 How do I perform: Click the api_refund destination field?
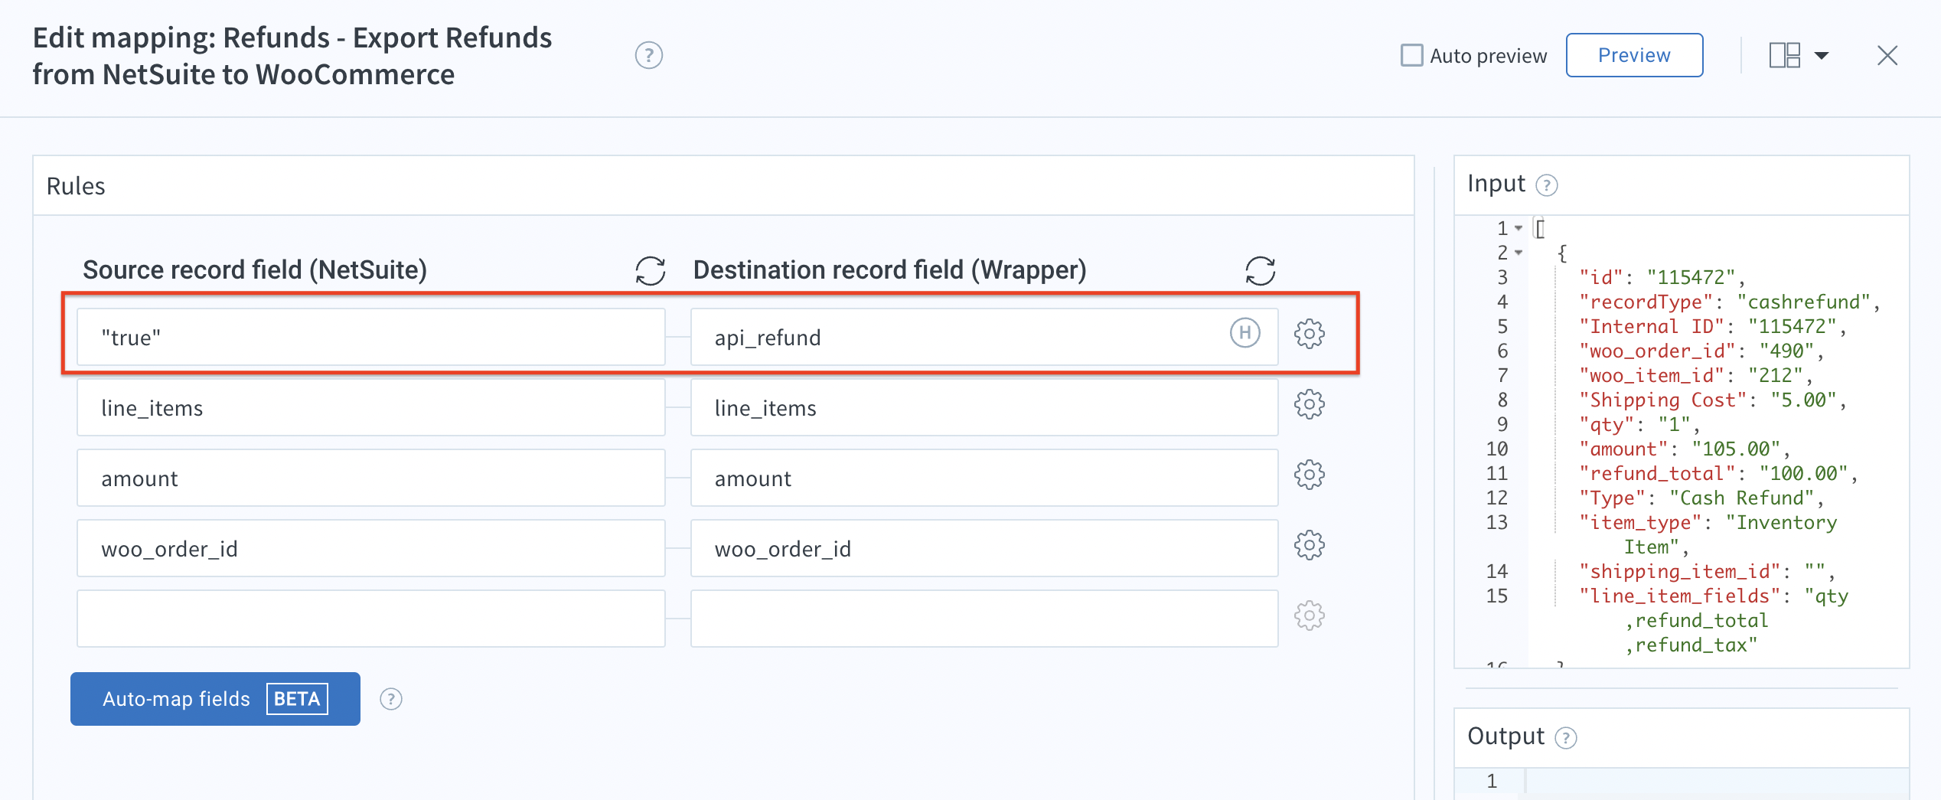984,337
